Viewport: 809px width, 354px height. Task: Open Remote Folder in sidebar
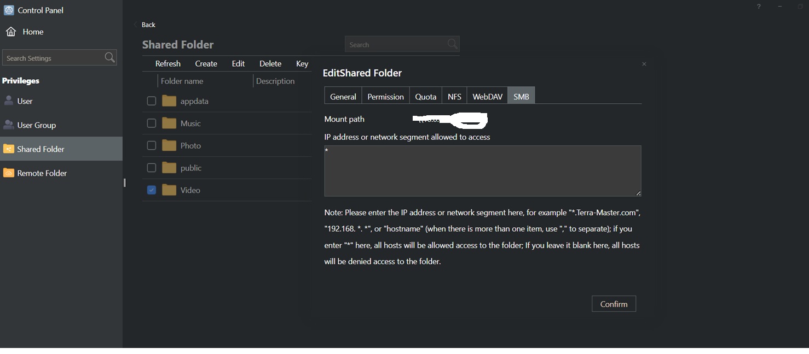61,173
